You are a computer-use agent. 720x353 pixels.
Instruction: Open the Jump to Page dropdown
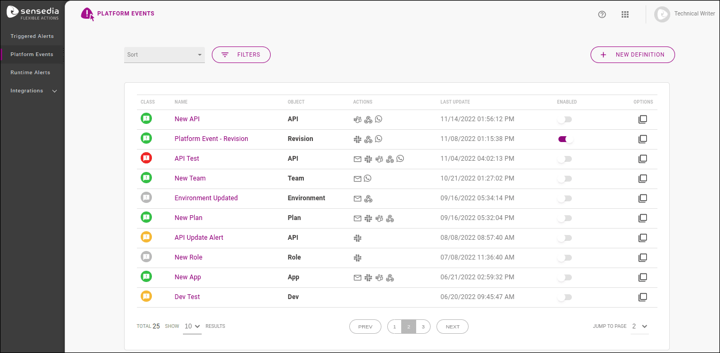[639, 326]
